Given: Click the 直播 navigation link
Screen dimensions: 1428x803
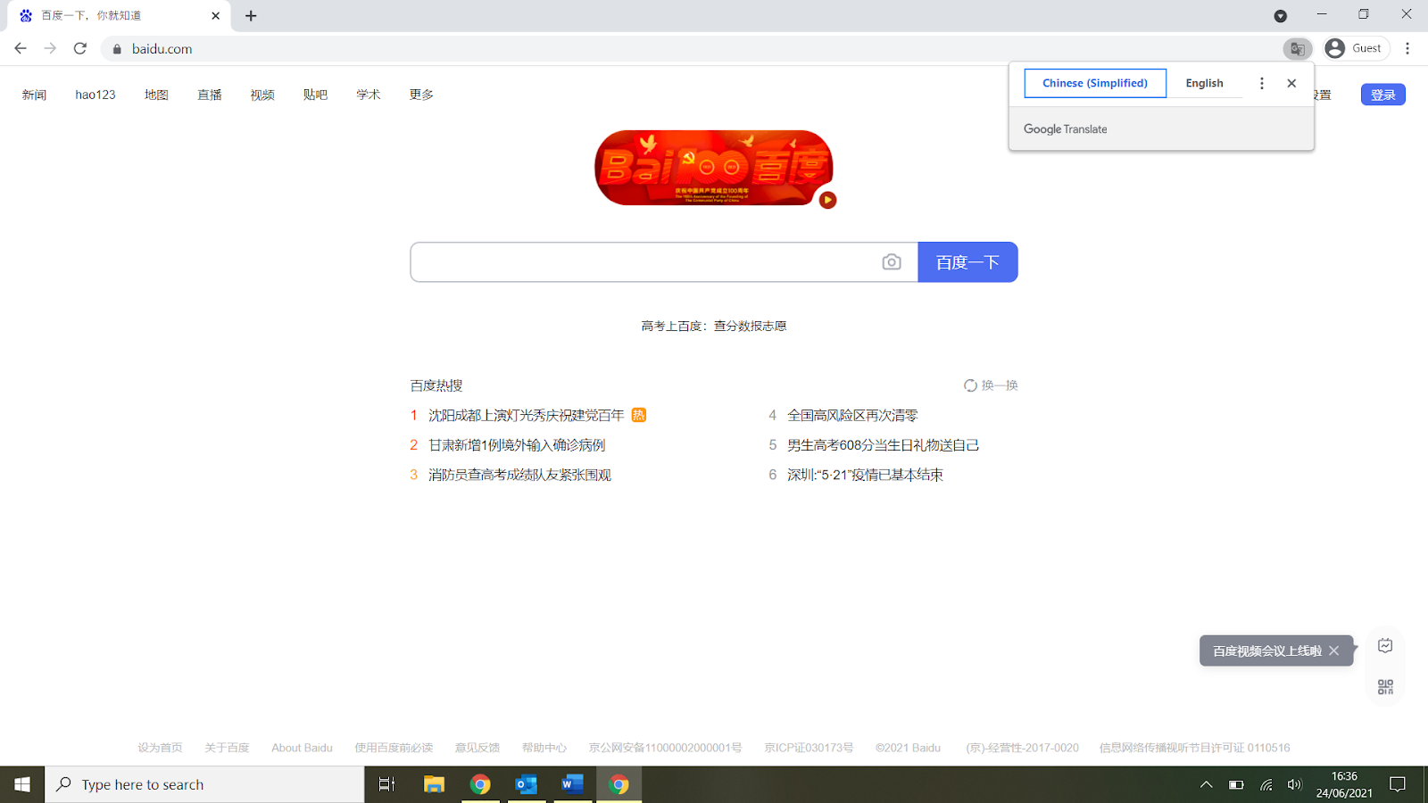Looking at the screenshot, I should [x=210, y=95].
